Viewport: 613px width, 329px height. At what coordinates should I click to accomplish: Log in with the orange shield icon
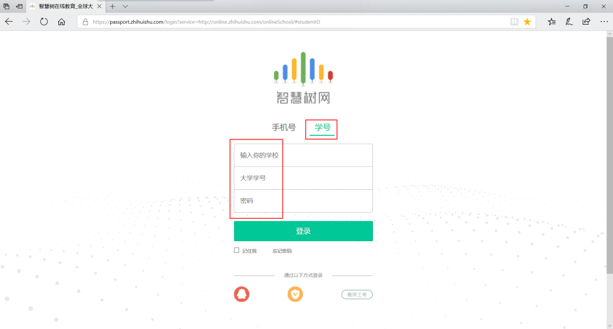click(295, 294)
